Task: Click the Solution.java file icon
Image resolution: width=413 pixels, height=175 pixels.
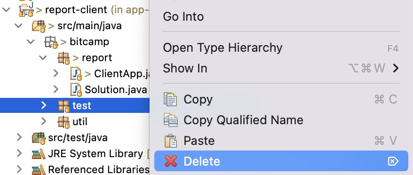Action: point(76,90)
